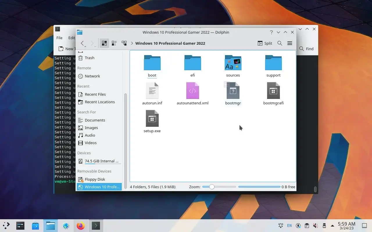Click the muted volume tray icon
Screen dimensions: 372x232
click(315, 226)
